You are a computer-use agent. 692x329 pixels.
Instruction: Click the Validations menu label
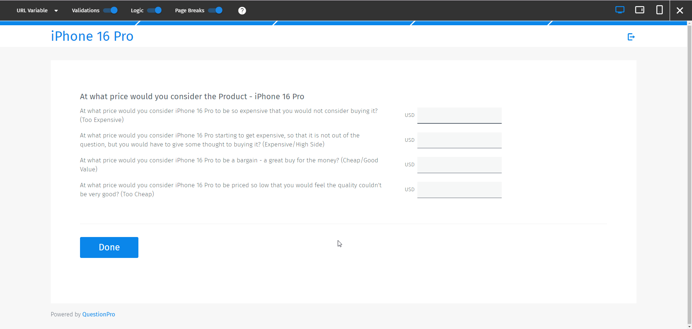pos(85,10)
